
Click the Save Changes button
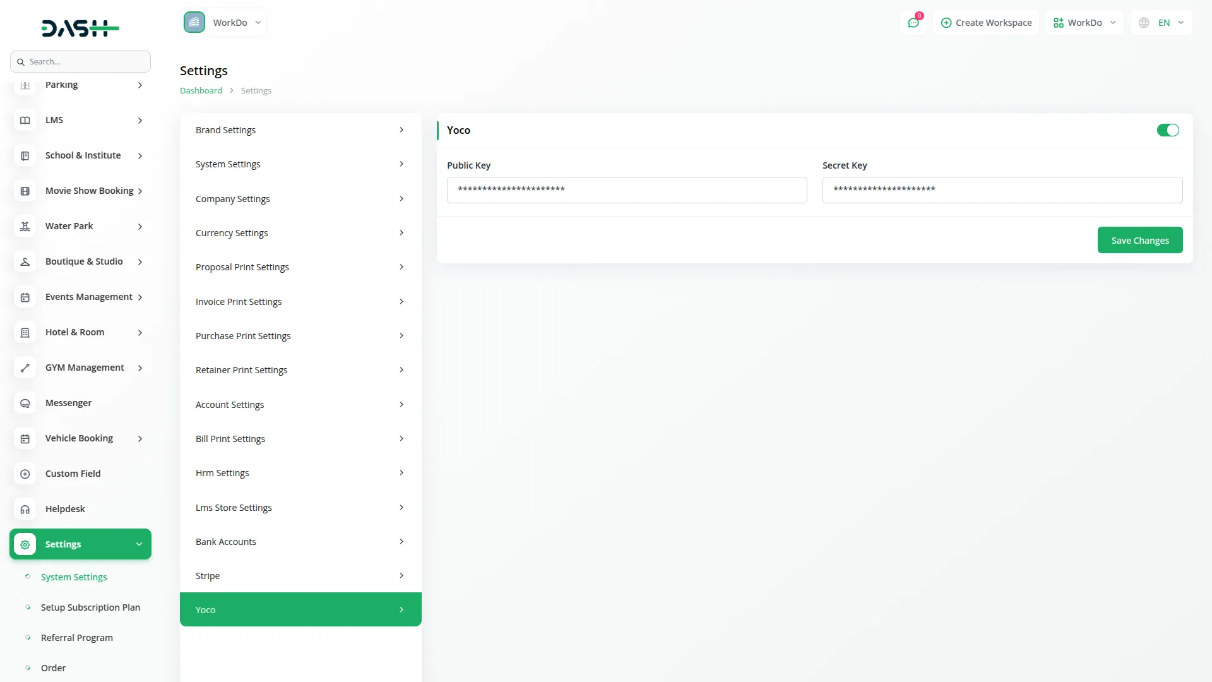[1139, 240]
